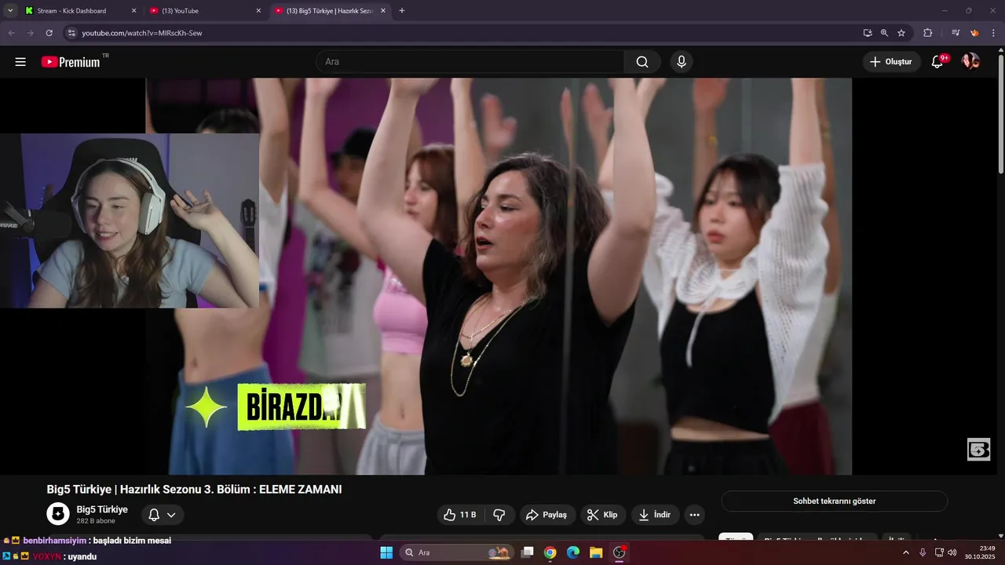Open media controls icon in toolbar
The height and width of the screenshot is (565, 1005).
(x=956, y=33)
